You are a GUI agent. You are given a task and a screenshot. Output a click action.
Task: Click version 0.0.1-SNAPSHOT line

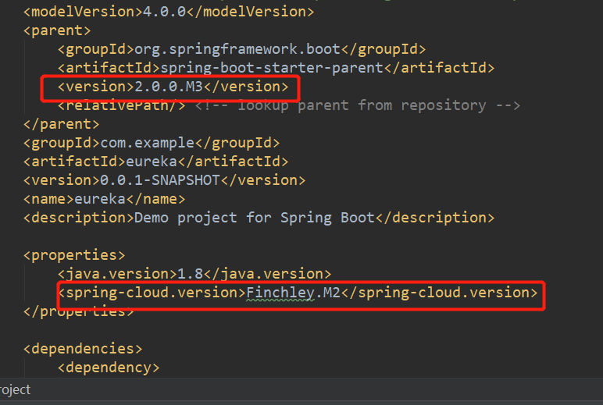[x=164, y=180]
